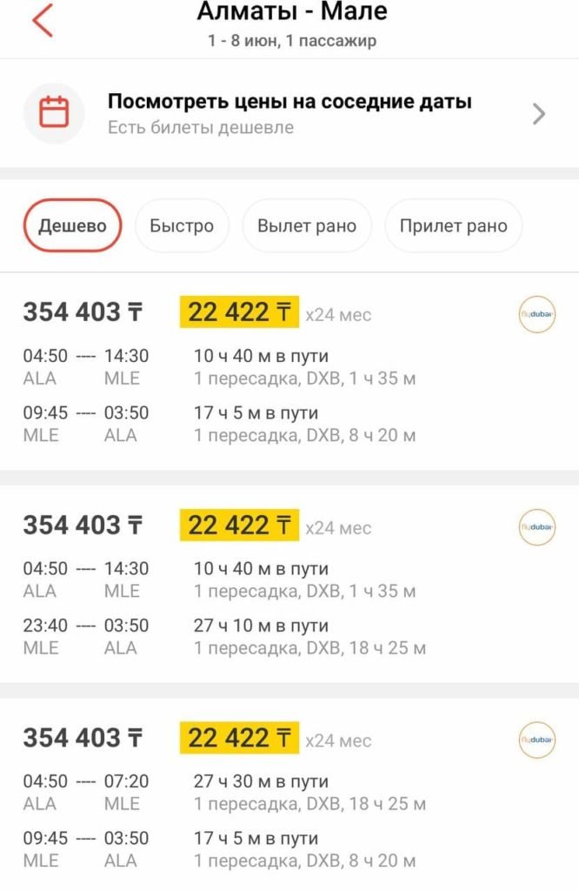The height and width of the screenshot is (891, 579).
Task: Open first ticket's 10 ч 40 м outbound flight
Action: click(219, 367)
